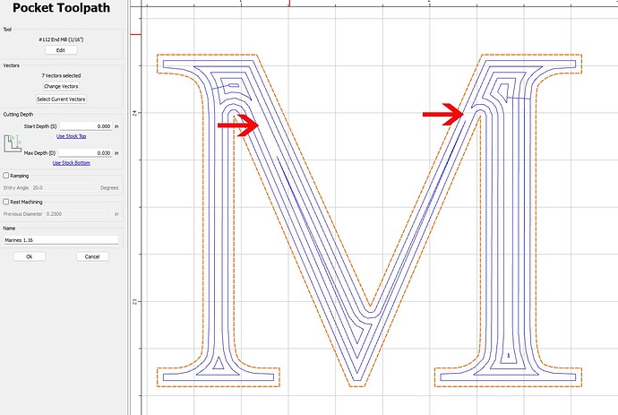Click the Use Stock Bottom link
The image size is (618, 415).
72,163
